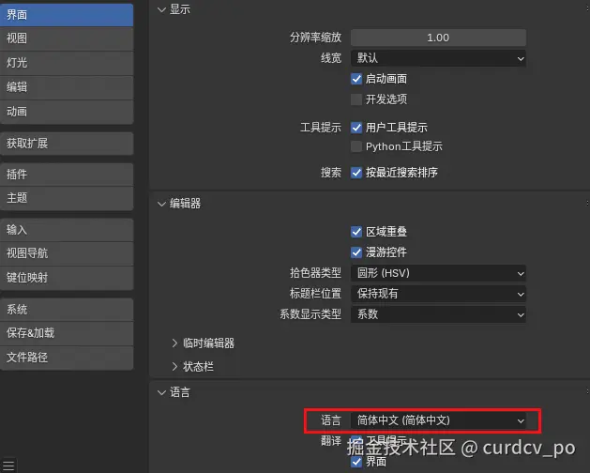Open the 获取扩展 section
The width and height of the screenshot is (590, 473).
point(67,144)
